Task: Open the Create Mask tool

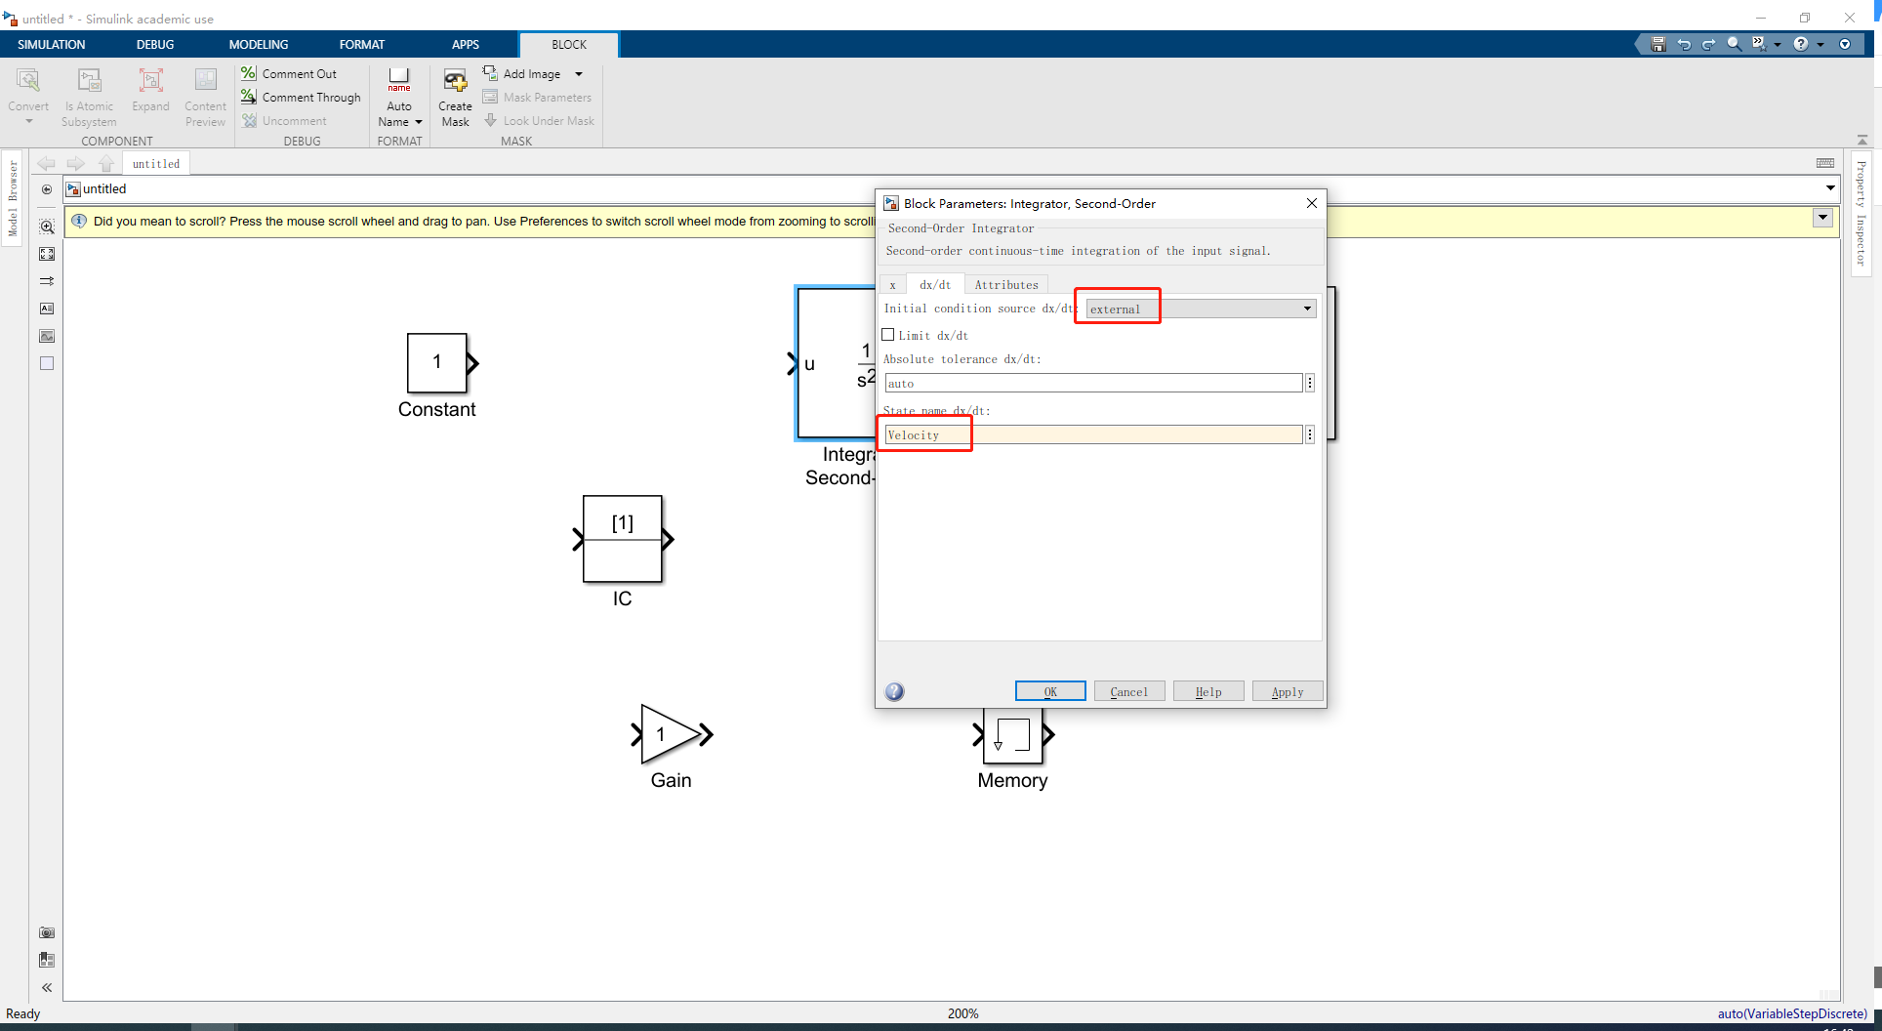Action: [x=455, y=96]
